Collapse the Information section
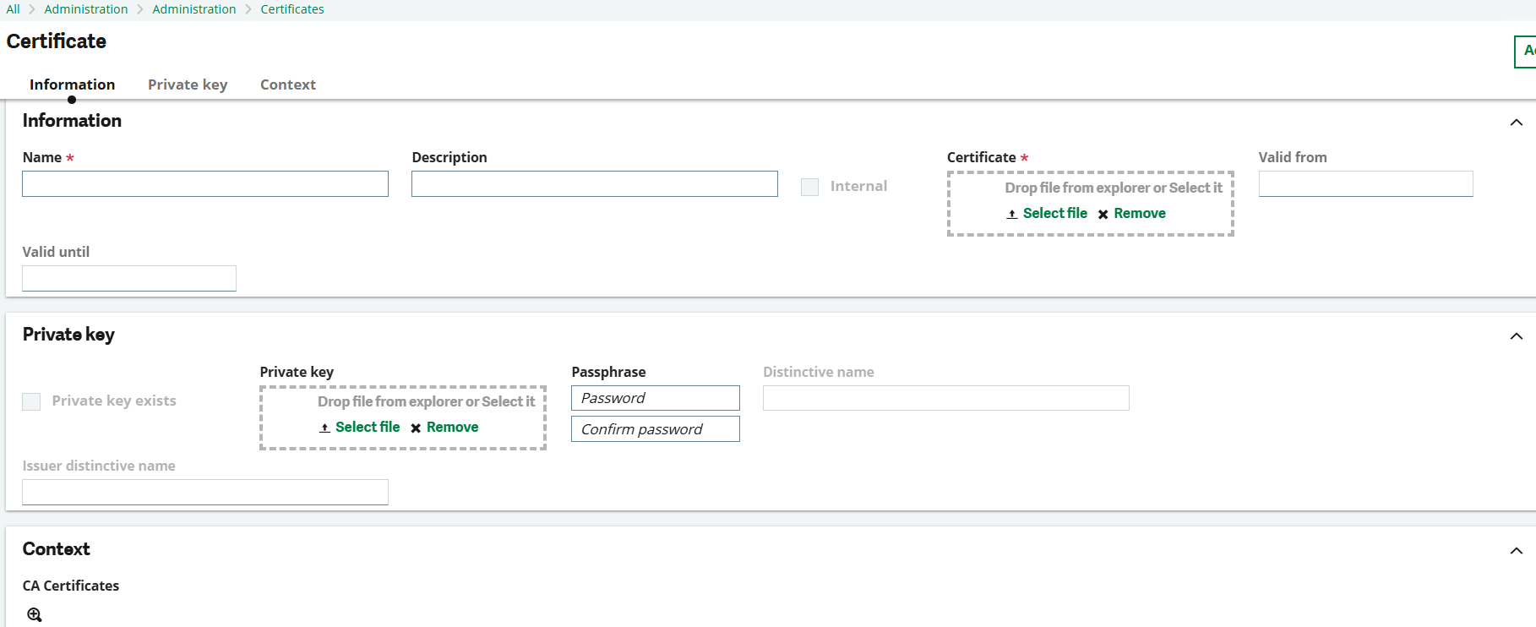Screen dimensions: 1536x627 tap(1516, 123)
